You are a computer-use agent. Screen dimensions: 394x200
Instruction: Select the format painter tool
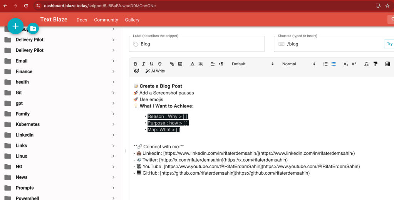(376, 64)
